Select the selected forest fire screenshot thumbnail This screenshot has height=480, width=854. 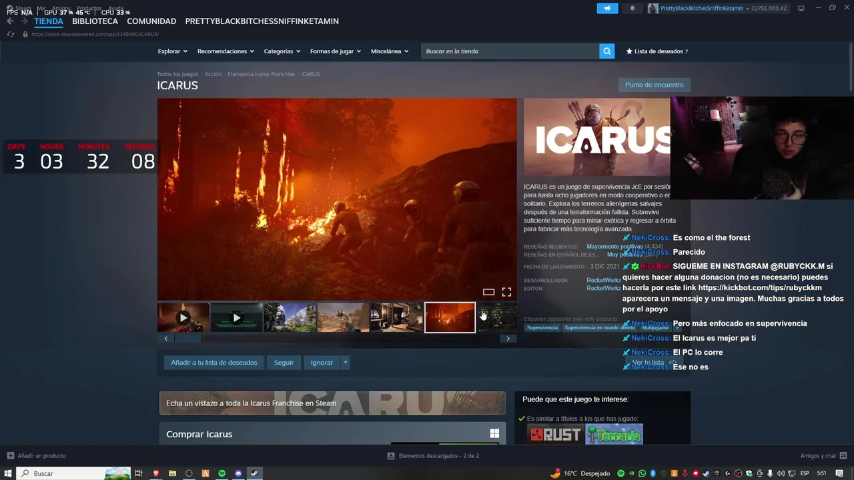[x=450, y=317]
